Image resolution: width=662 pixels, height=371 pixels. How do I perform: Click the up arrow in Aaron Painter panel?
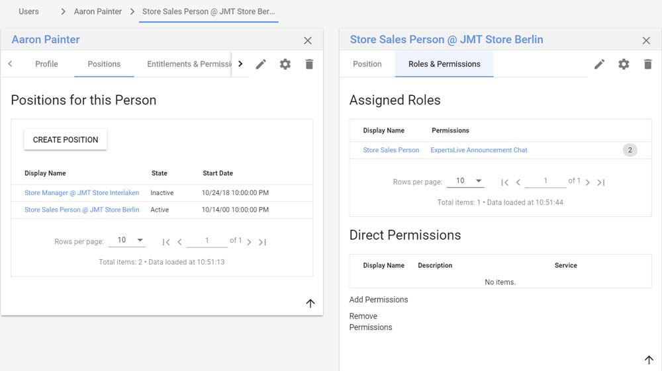click(x=310, y=303)
